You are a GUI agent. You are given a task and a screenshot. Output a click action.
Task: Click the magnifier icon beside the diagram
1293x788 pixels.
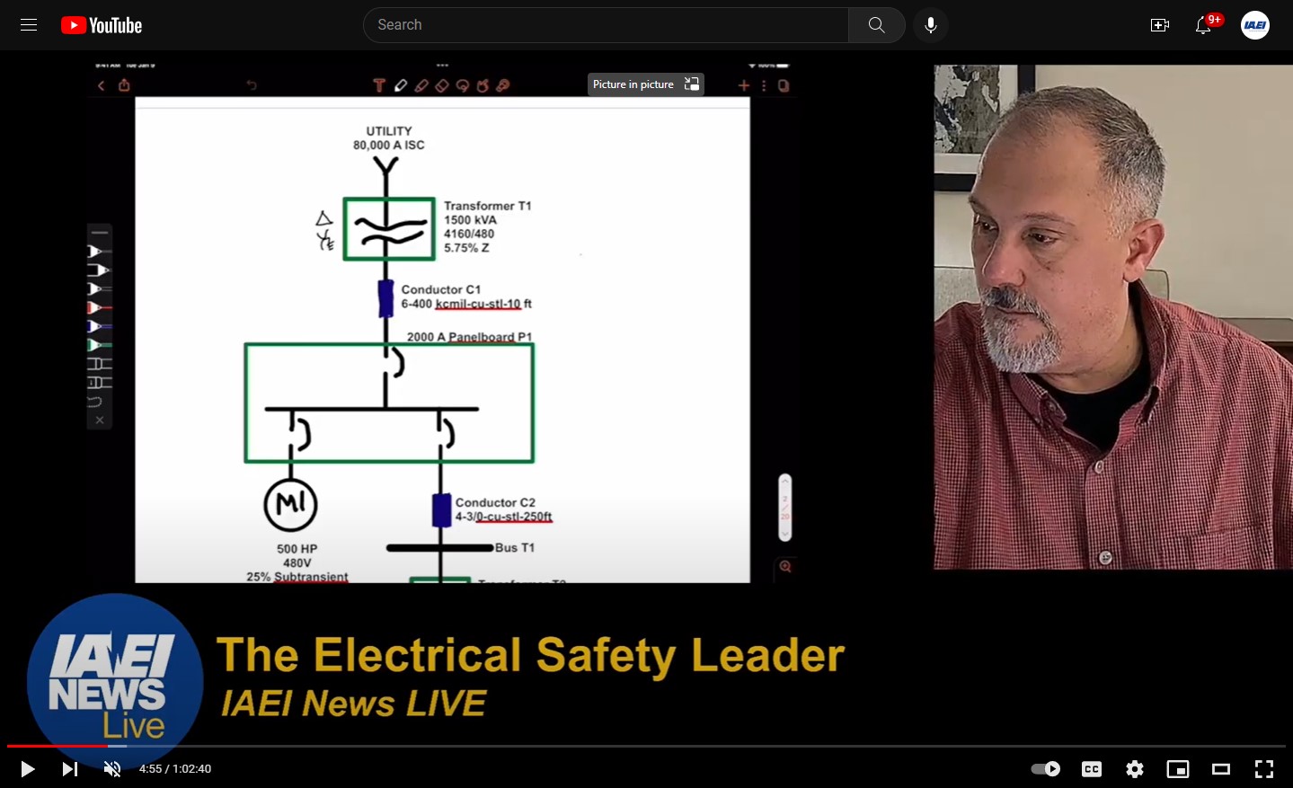click(x=784, y=568)
